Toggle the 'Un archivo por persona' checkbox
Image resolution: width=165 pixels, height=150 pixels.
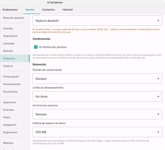coord(36,47)
